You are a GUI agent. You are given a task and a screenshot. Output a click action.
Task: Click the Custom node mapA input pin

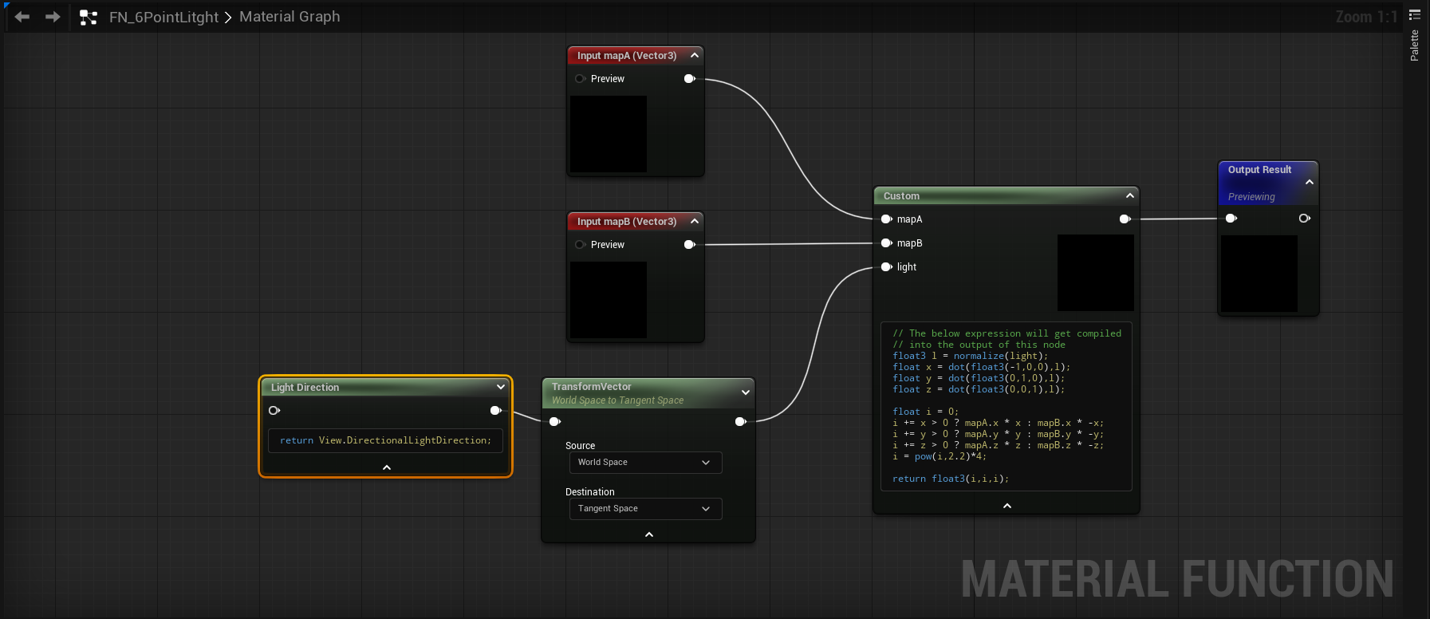pyautogui.click(x=886, y=219)
